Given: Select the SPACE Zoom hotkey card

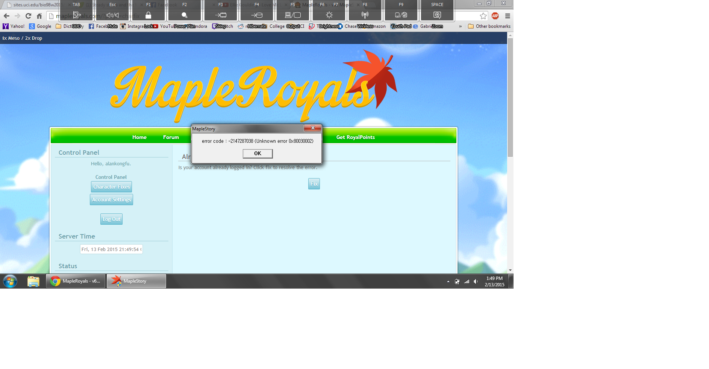Looking at the screenshot, I should (437, 15).
